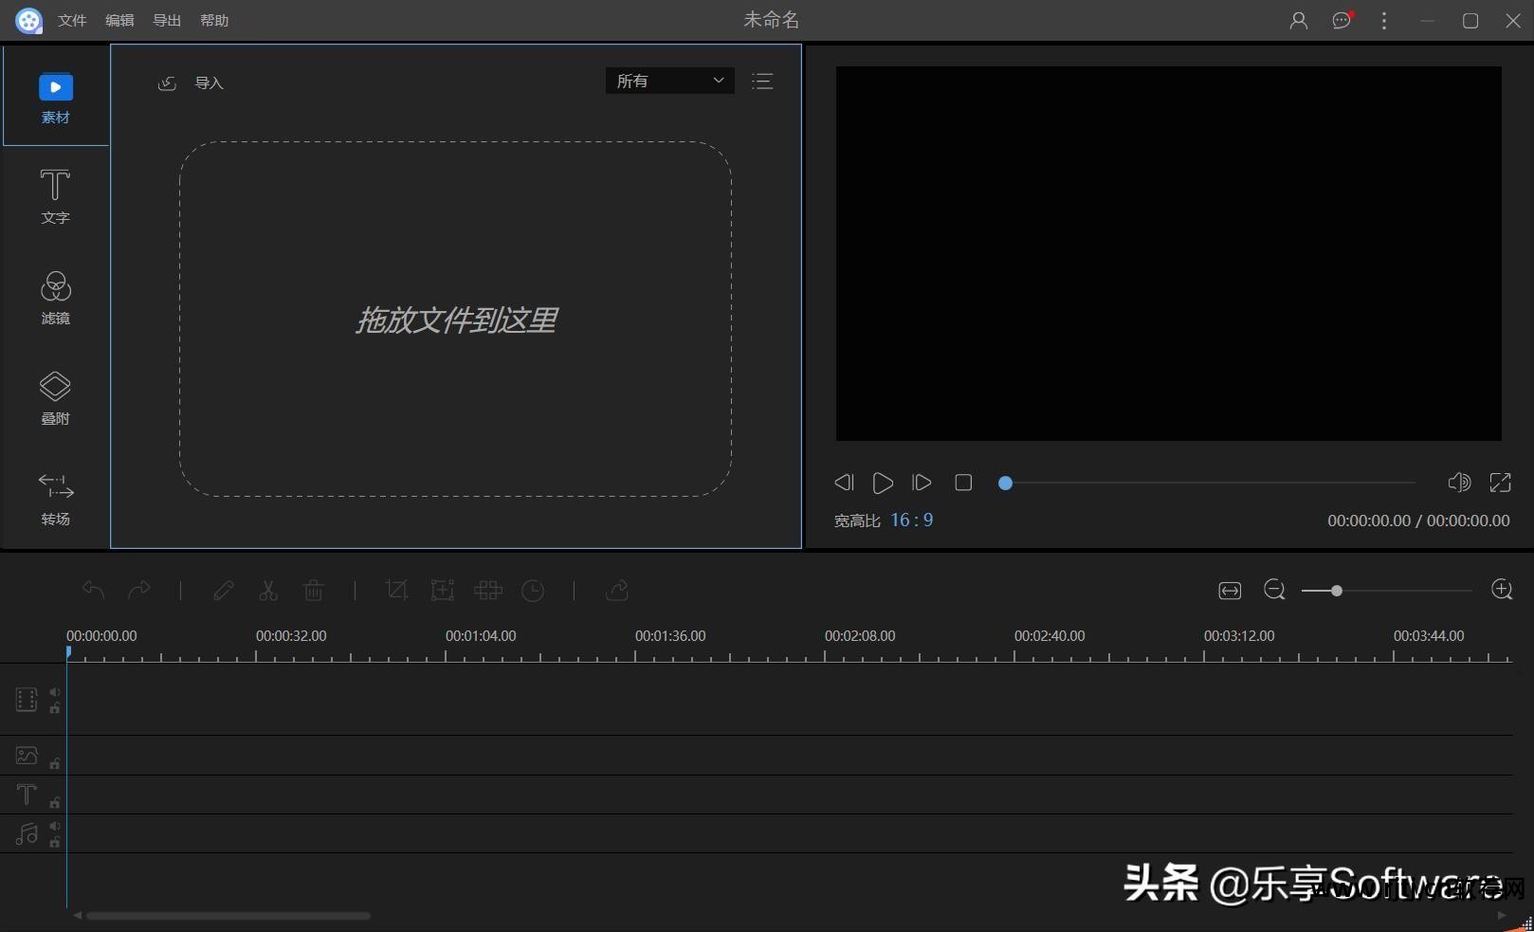Open the 滤镜 (Filters) panel
This screenshot has height=932, width=1534.
pos(55,297)
